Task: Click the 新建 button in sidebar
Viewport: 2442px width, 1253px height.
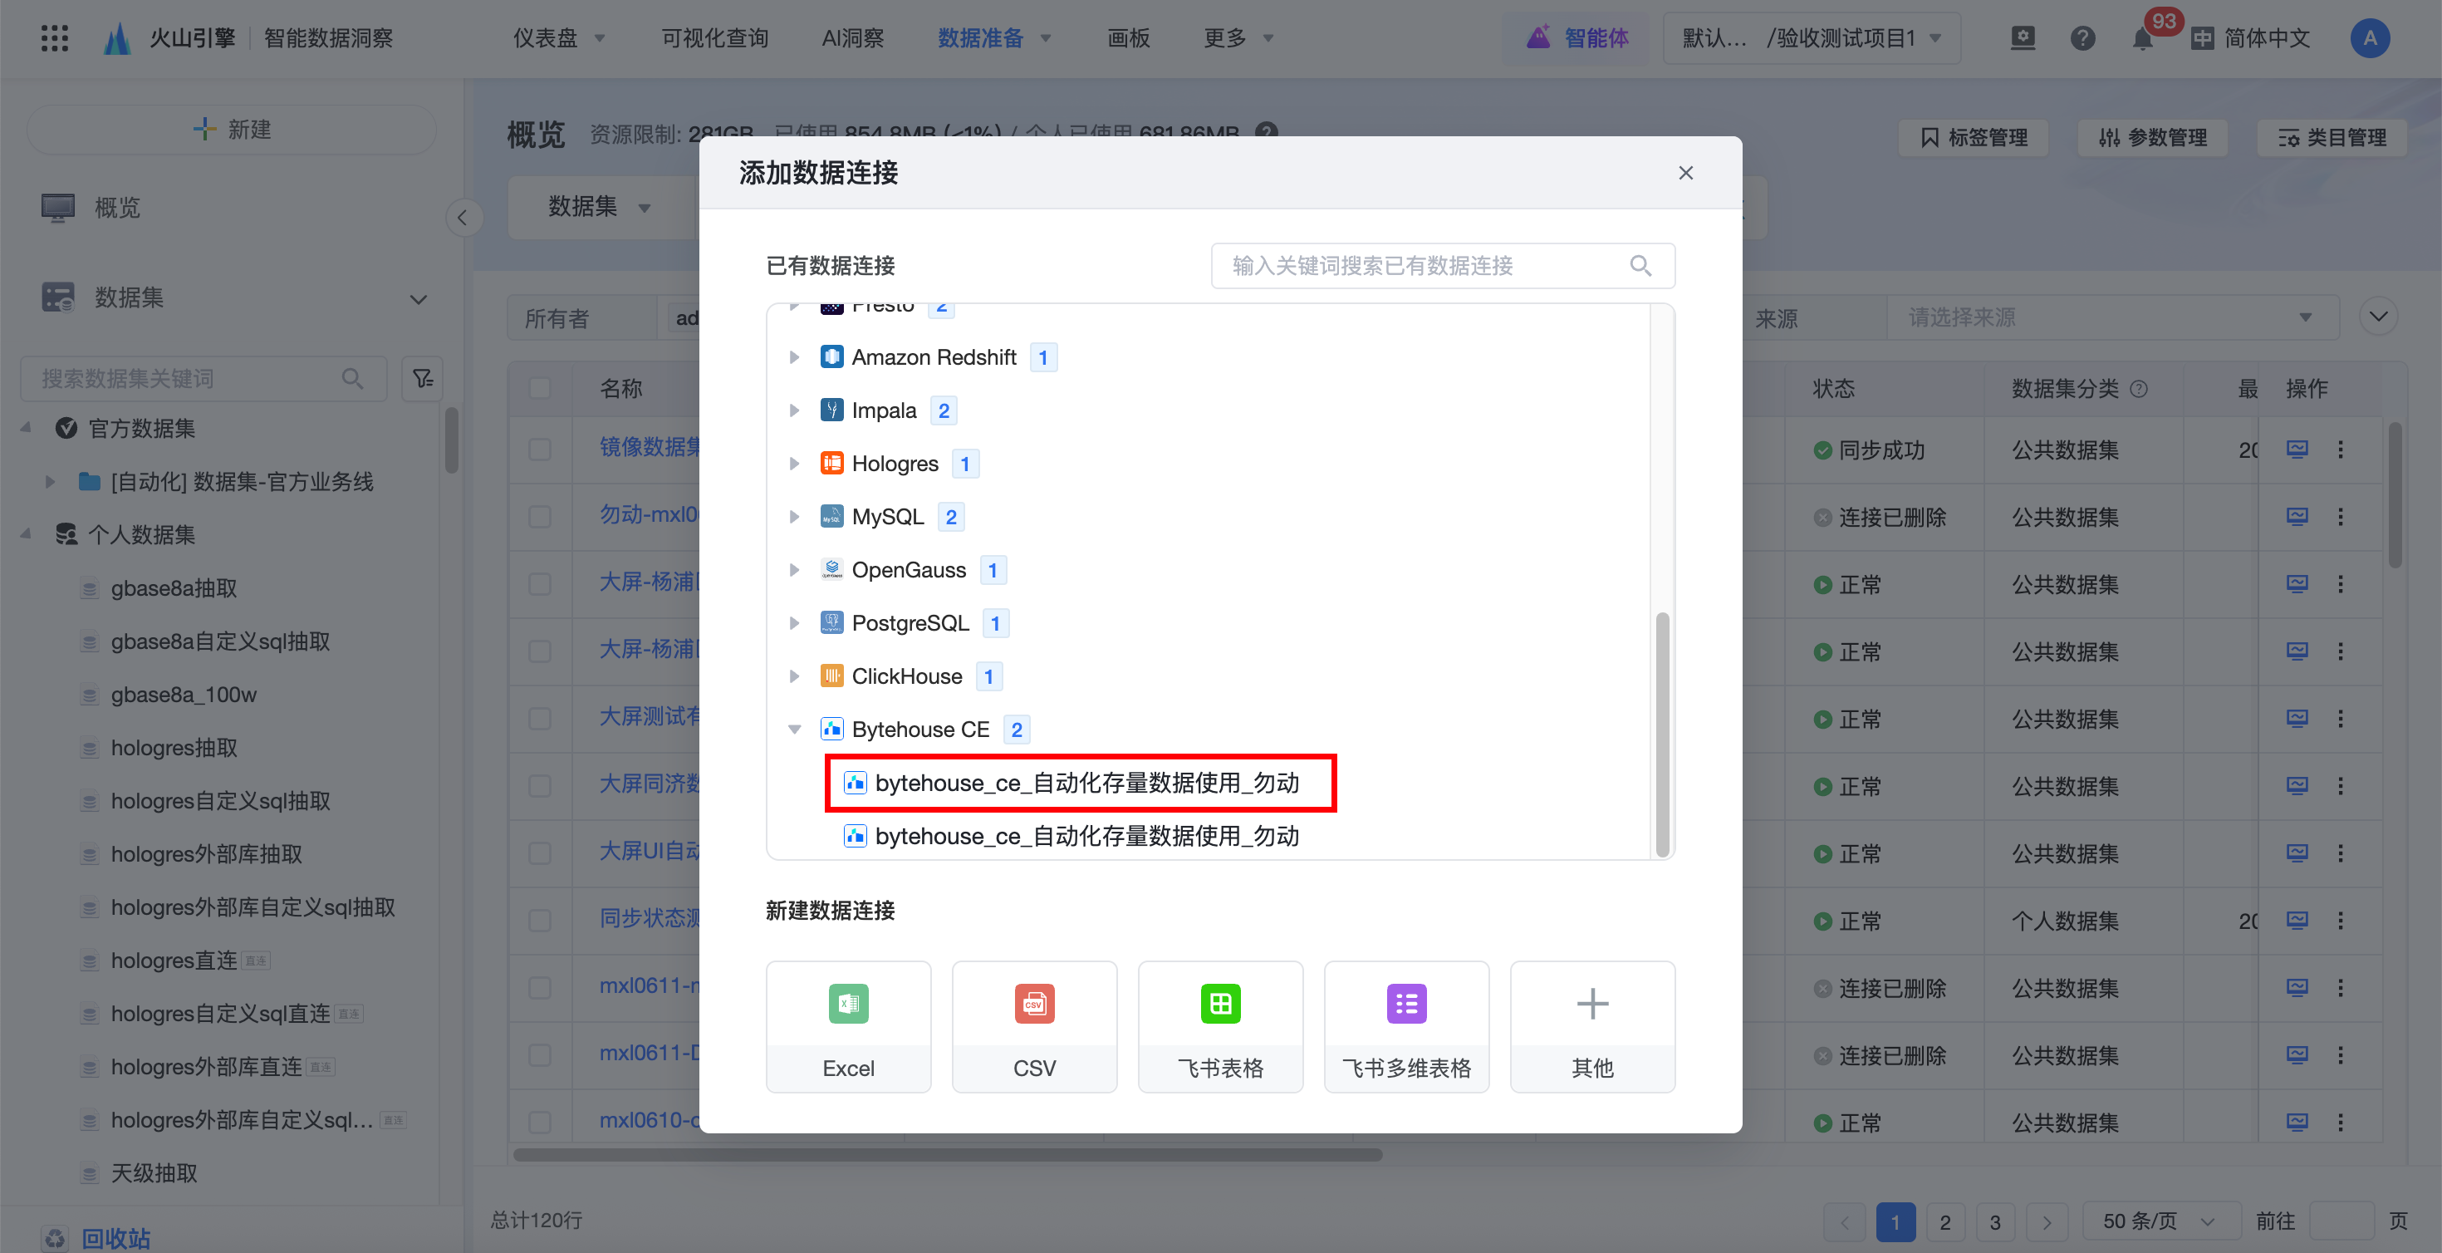Action: click(x=233, y=129)
